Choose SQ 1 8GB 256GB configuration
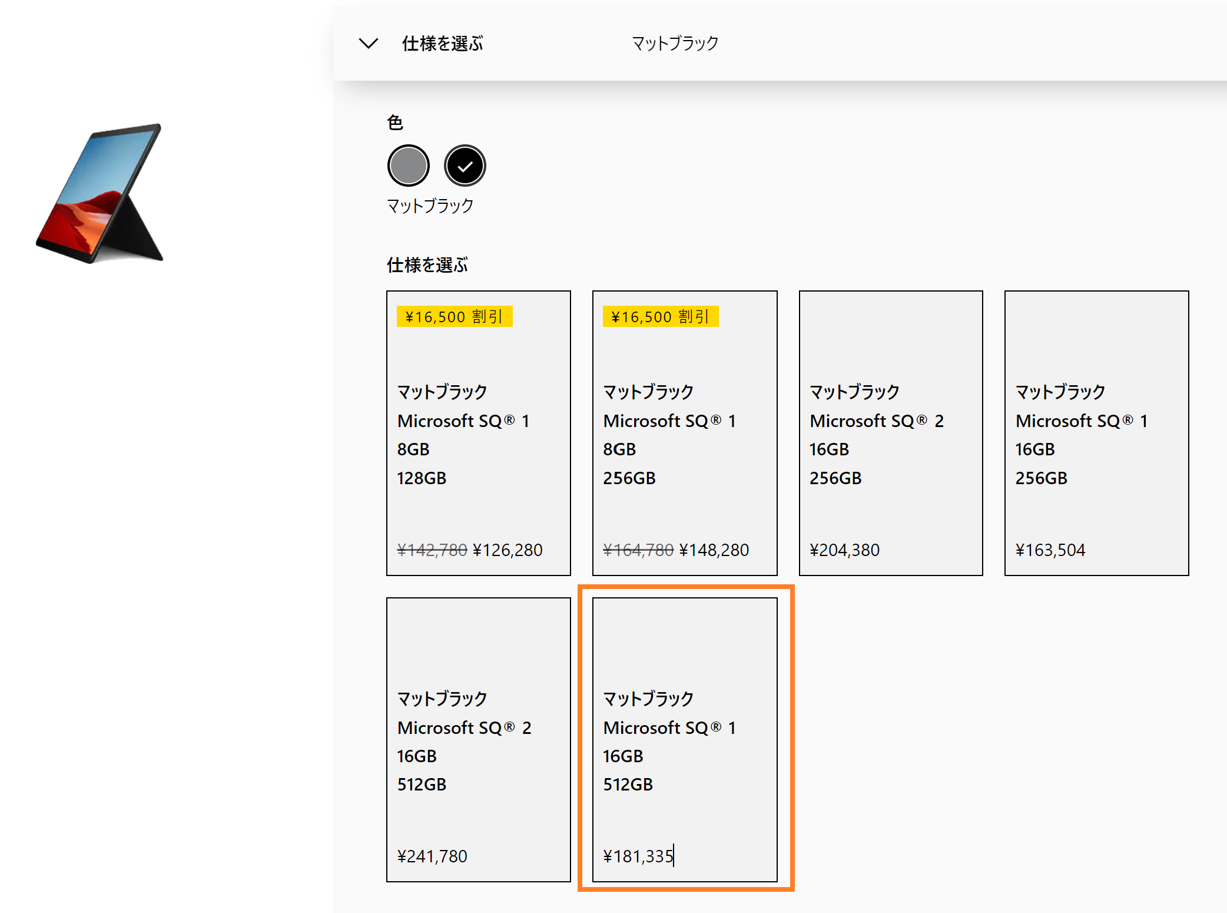Image resolution: width=1227 pixels, height=913 pixels. [x=684, y=433]
